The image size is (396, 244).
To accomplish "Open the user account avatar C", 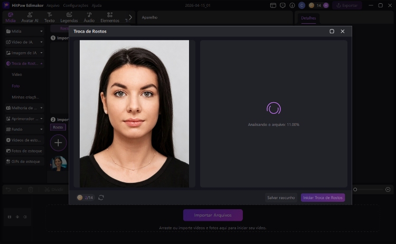I will (x=301, y=5).
